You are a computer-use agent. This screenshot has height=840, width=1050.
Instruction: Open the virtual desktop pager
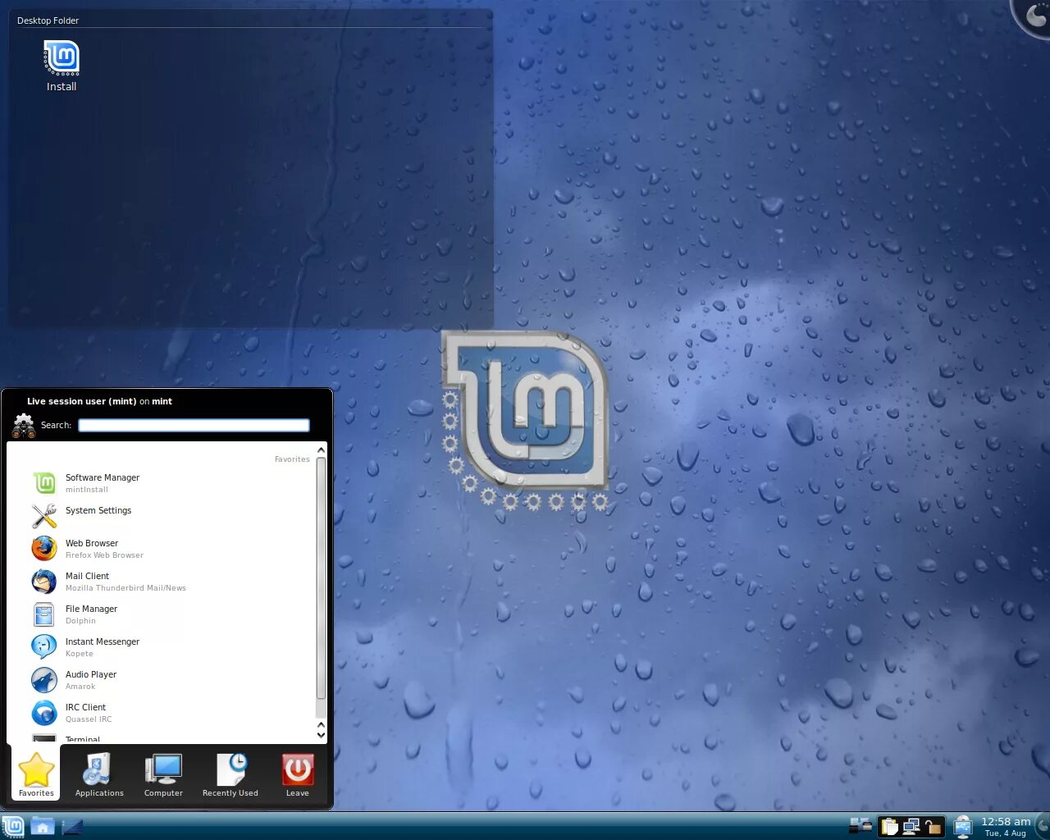(861, 825)
